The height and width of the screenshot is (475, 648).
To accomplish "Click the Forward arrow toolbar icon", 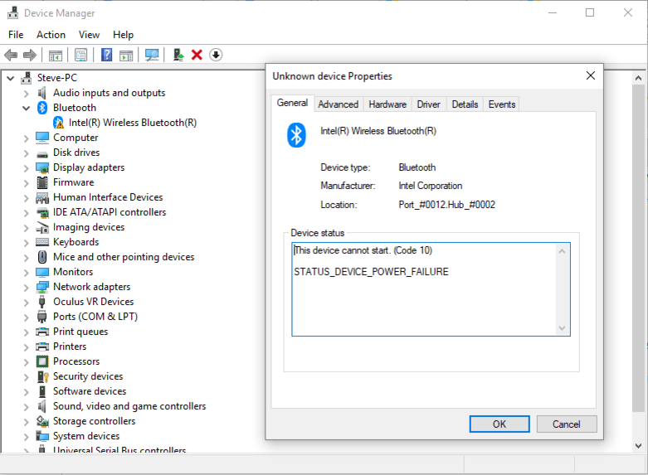I will pos(30,55).
